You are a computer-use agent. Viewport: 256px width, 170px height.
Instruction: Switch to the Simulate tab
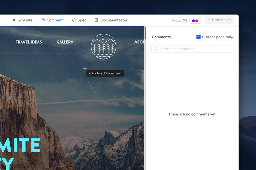click(x=22, y=20)
